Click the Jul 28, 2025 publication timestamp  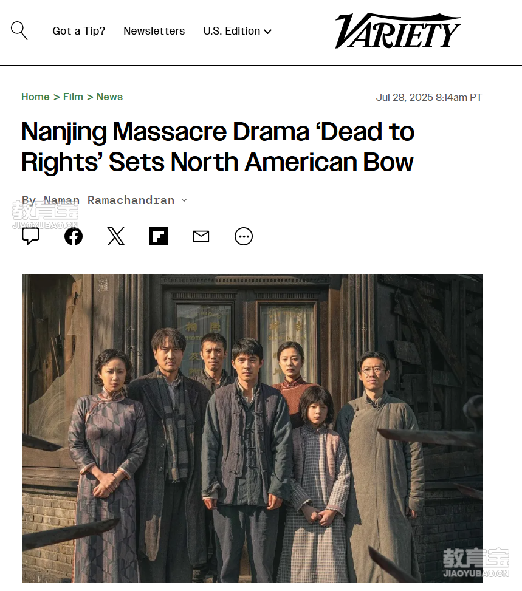tap(429, 97)
